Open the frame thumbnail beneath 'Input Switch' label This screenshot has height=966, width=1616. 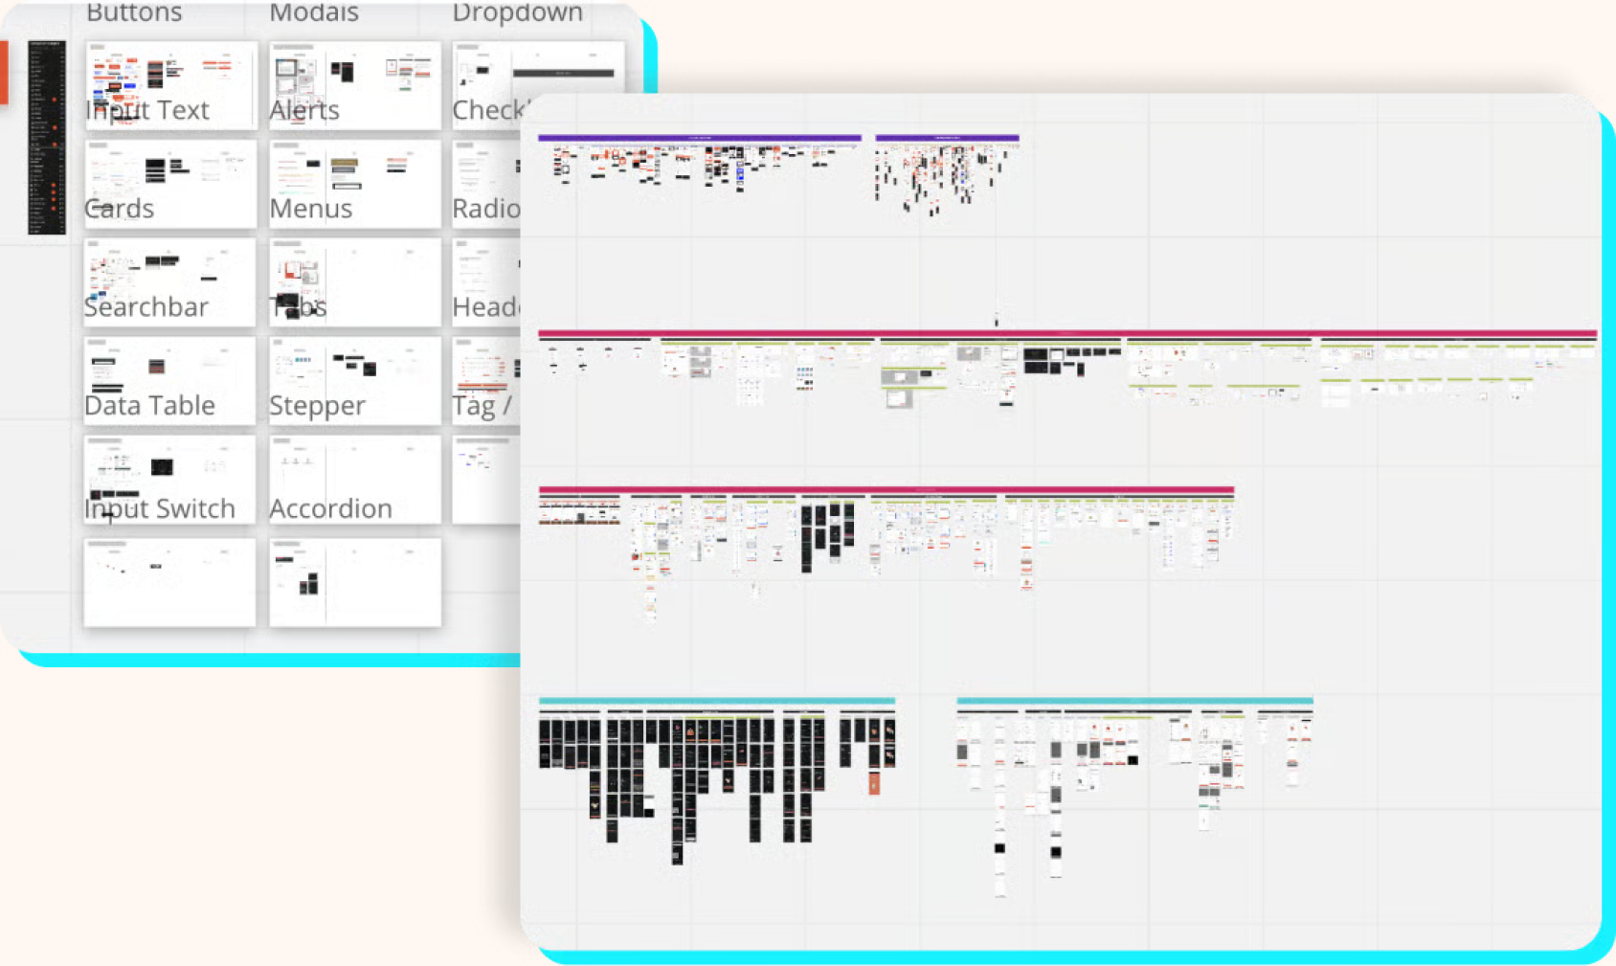tap(169, 583)
